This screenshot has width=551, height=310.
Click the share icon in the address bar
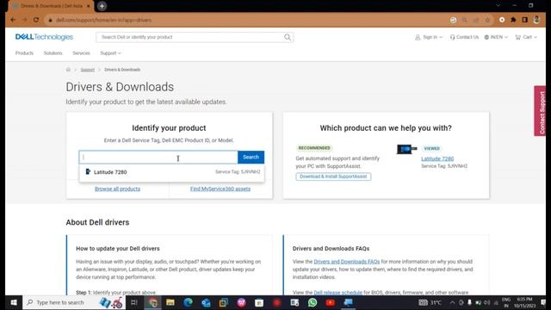click(476, 20)
